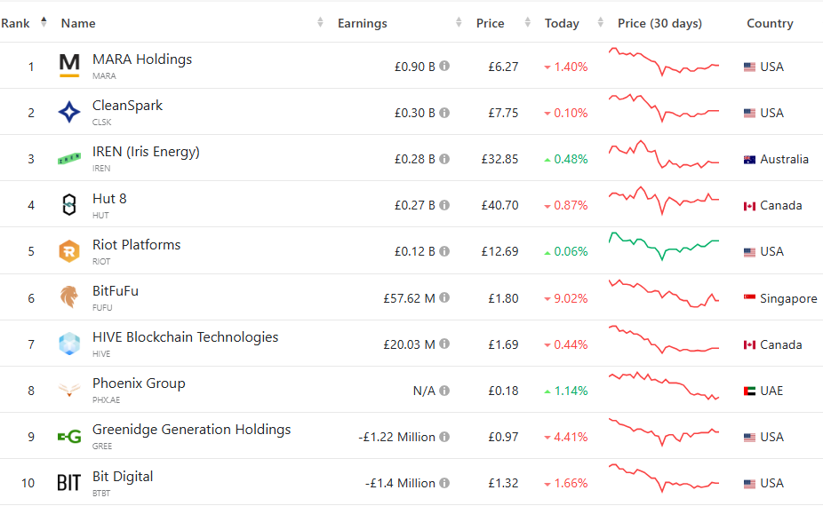This screenshot has width=823, height=506.
Task: Click the Riot Platforms orange logo
Action: click(69, 251)
